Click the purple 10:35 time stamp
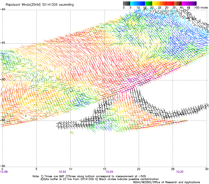 (180, 172)
